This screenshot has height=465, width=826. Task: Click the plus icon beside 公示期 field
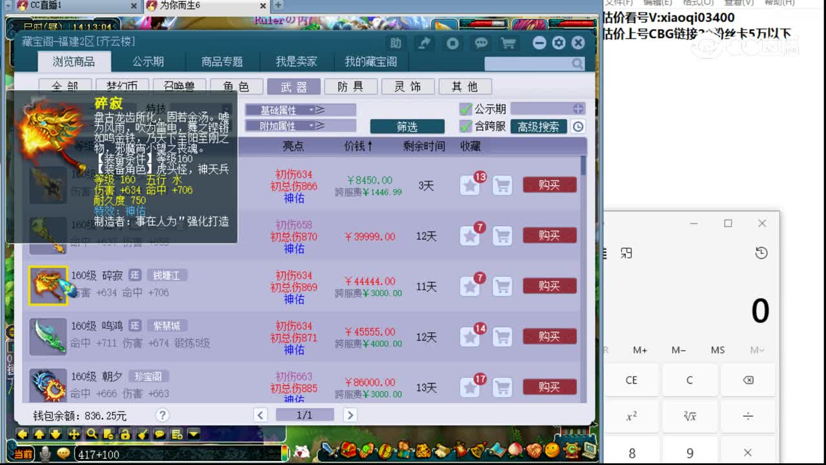[x=578, y=108]
